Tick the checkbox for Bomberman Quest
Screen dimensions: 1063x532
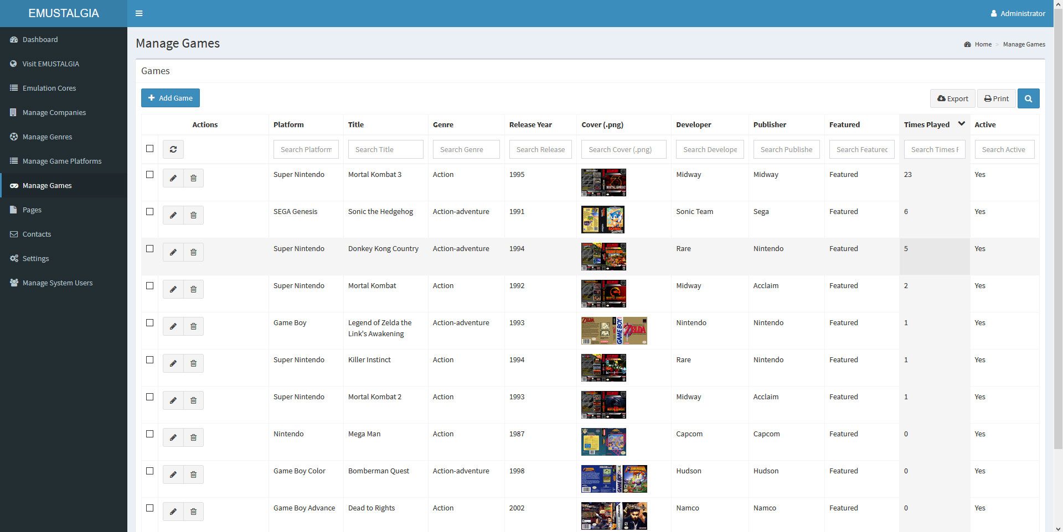(149, 471)
